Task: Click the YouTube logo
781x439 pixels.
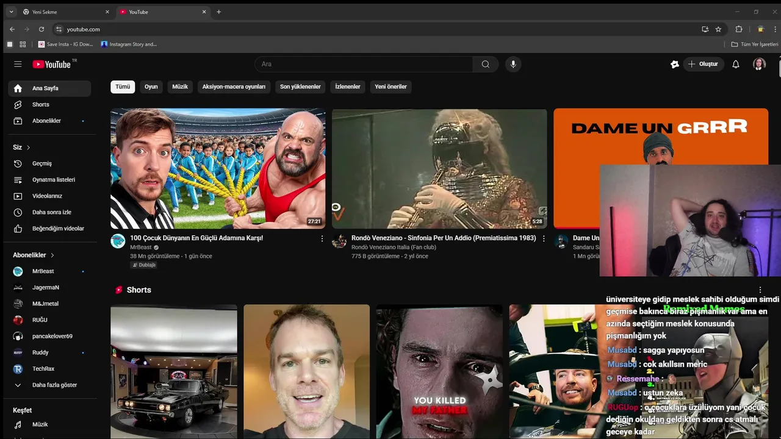Action: click(52, 64)
